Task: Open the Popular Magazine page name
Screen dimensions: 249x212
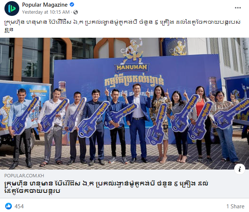Action: point(45,5)
